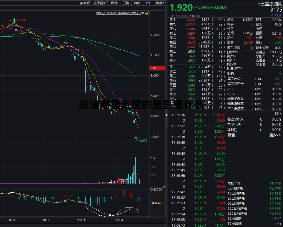Open the 工具 (Tools) menu
The width and height of the screenshot is (283, 227).
126,3
